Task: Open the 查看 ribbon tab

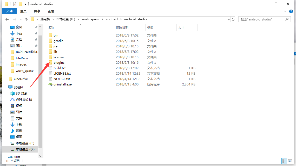Action: coord(51,11)
